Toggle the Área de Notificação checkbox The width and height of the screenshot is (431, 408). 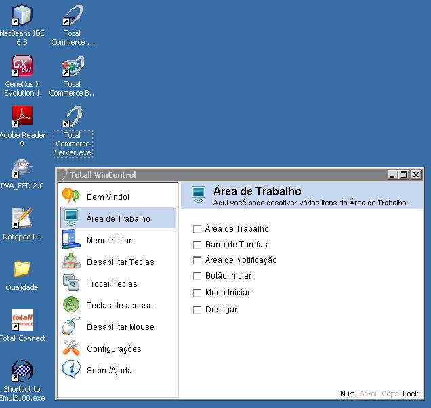point(198,260)
